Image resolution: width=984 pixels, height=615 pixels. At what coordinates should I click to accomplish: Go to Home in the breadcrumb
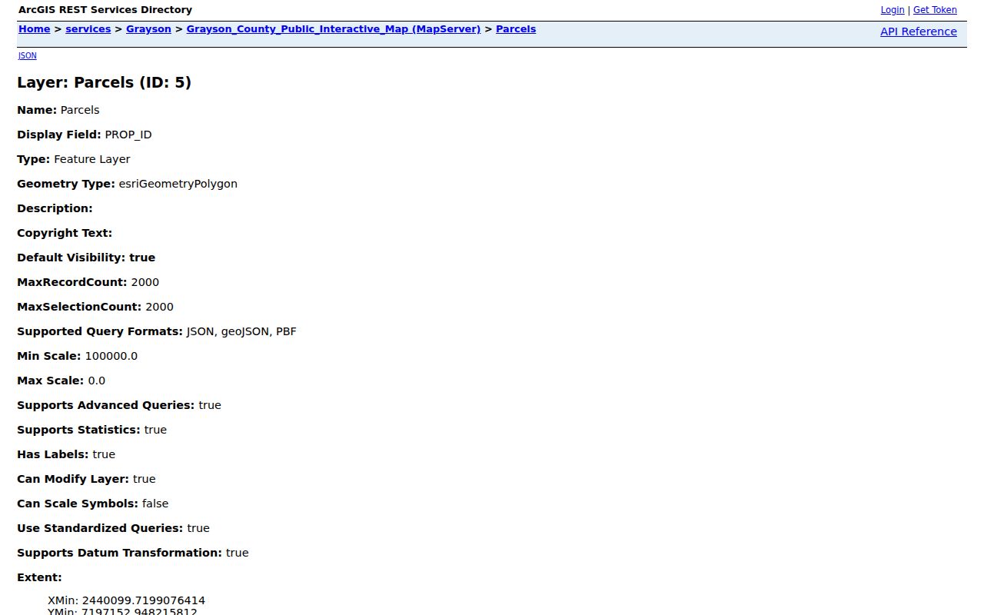(x=35, y=29)
